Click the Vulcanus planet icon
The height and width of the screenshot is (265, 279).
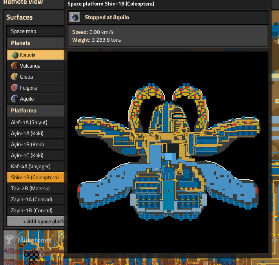point(15,66)
